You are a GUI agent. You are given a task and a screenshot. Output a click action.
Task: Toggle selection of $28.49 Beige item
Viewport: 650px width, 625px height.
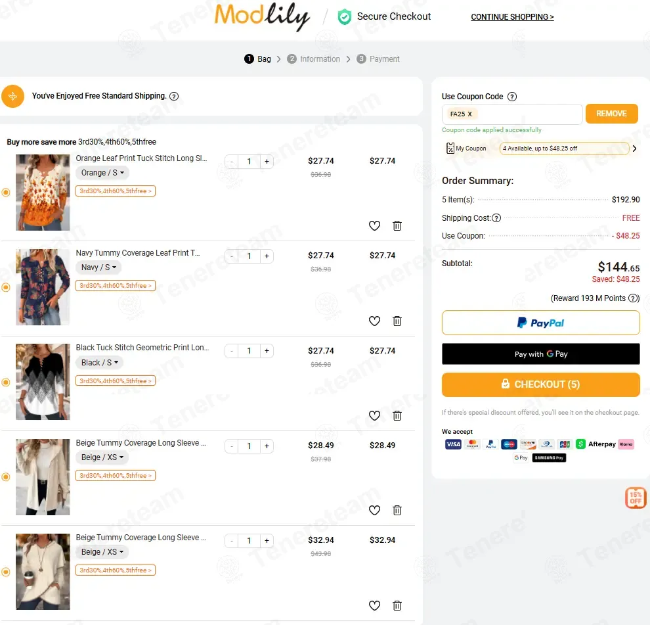coord(6,477)
